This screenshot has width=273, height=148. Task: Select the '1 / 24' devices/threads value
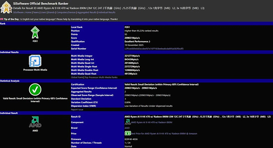[x=127, y=143]
